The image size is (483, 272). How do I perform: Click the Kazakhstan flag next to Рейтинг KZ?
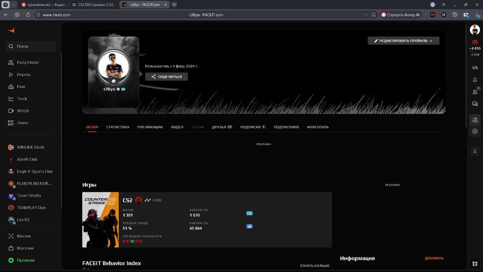(250, 213)
